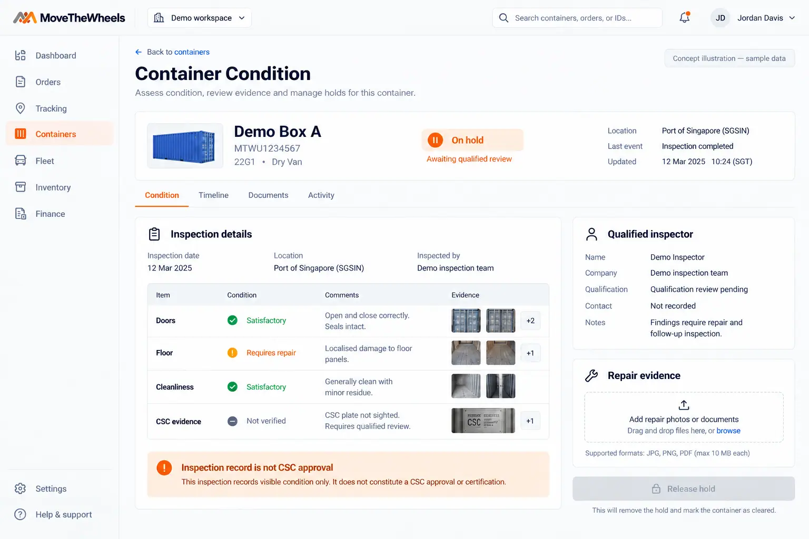Open notifications bell
This screenshot has height=539, width=809.
685,17
